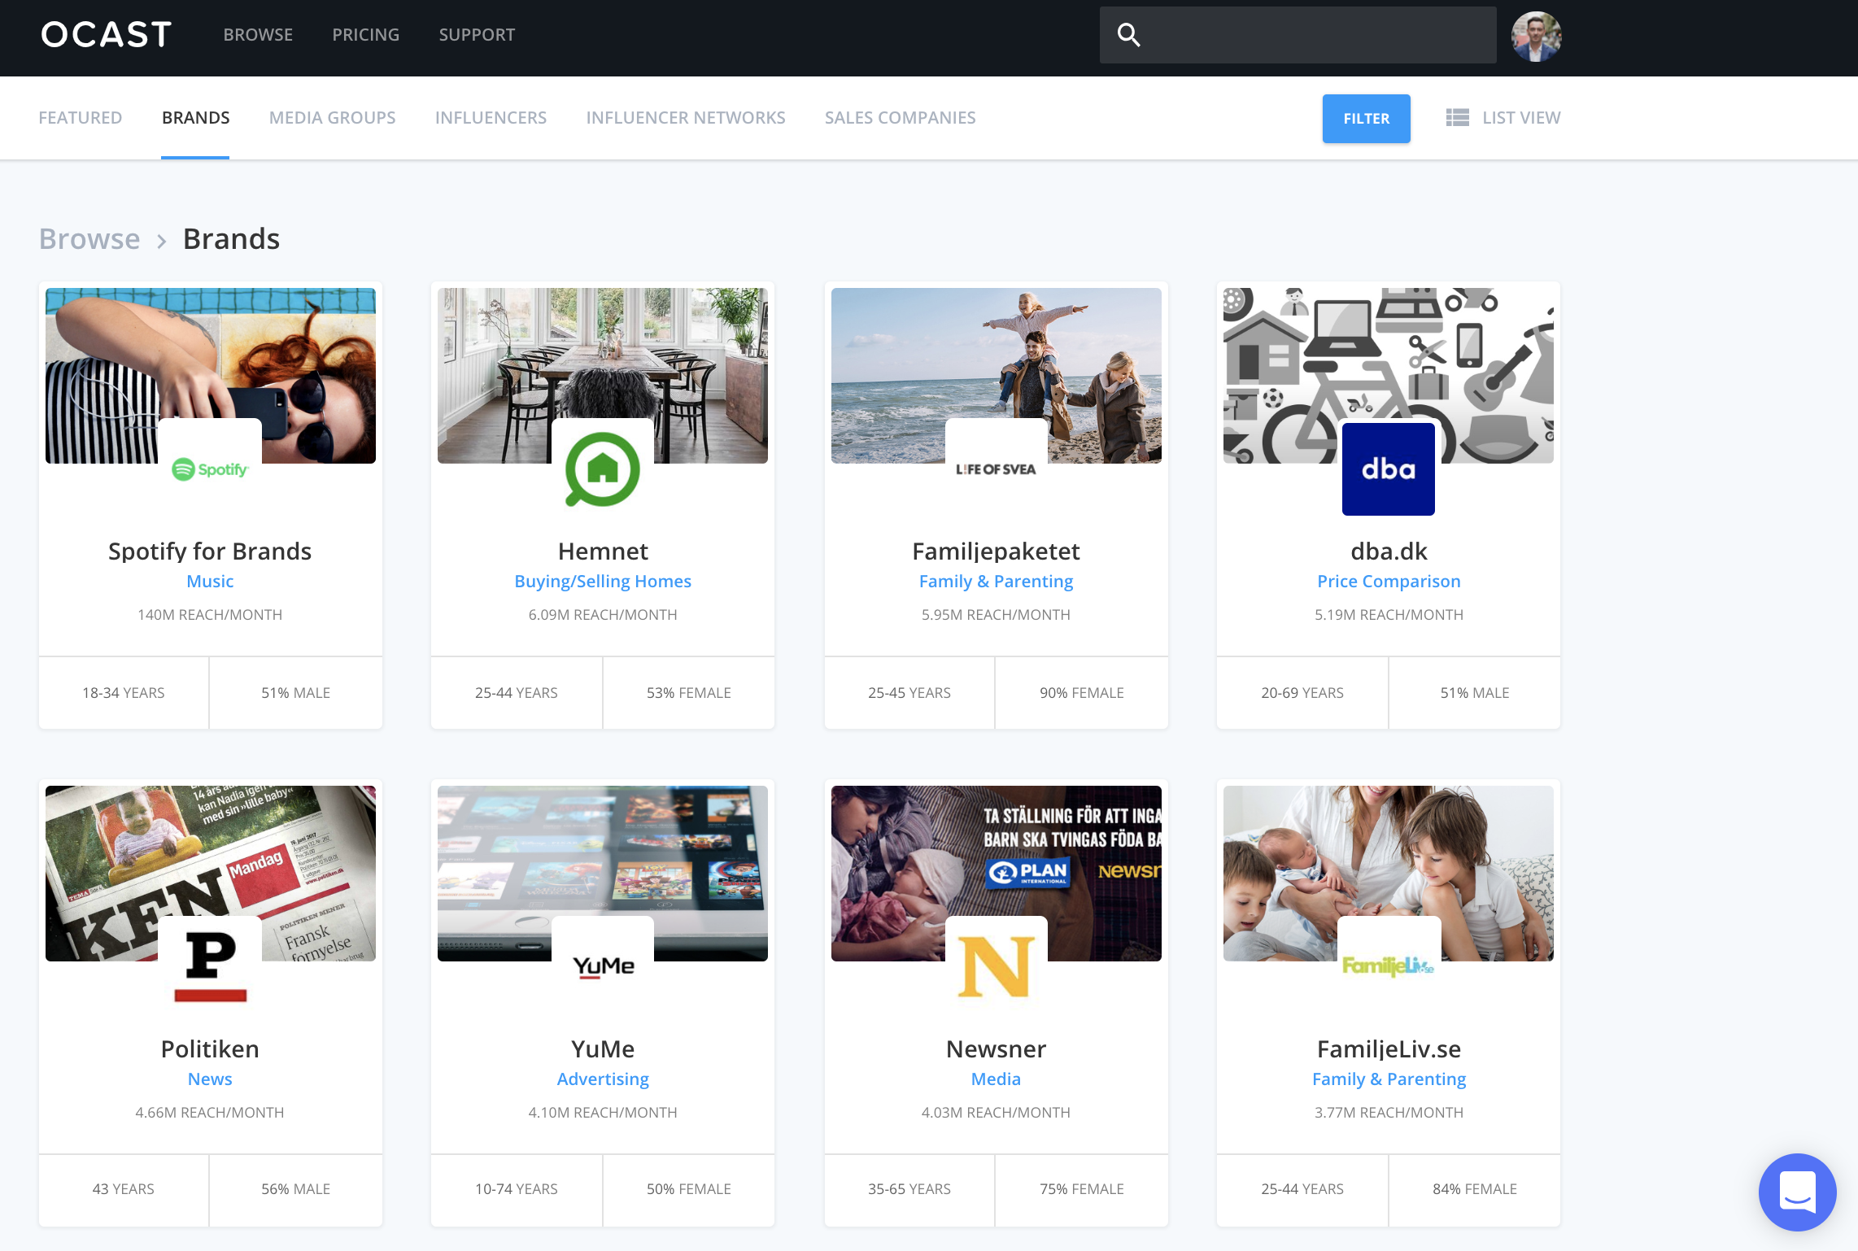This screenshot has height=1251, width=1858.
Task: Focus the search input field
Action: (1318, 35)
